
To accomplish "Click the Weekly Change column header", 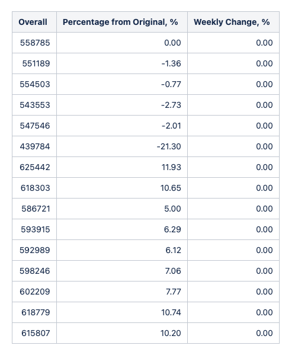I will pos(233,22).
